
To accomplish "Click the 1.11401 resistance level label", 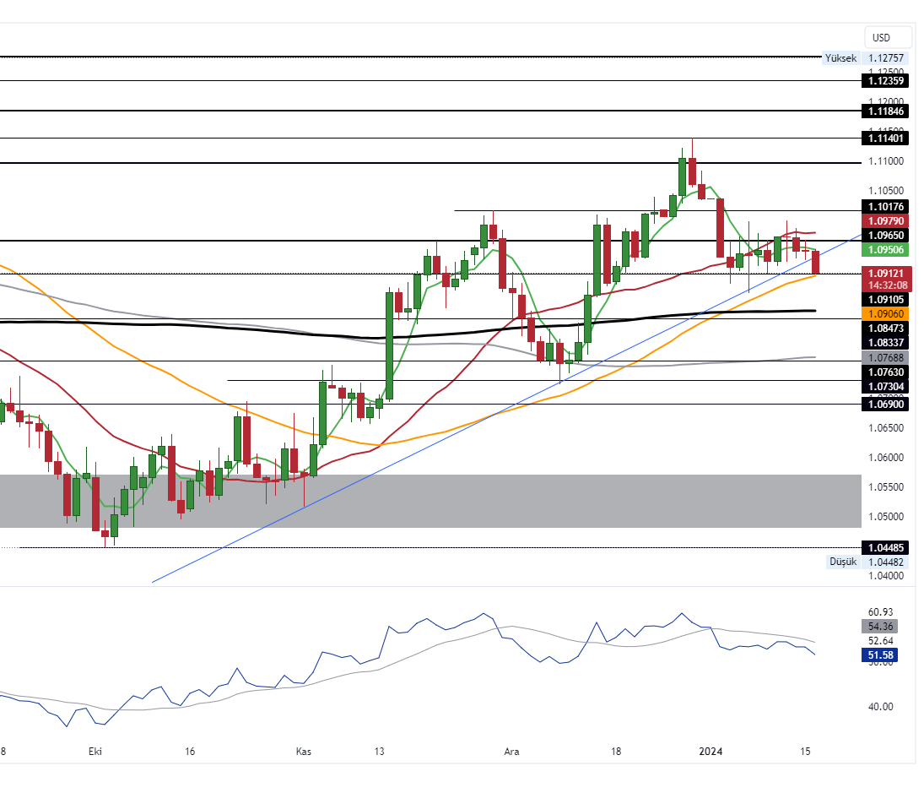I will point(885,138).
